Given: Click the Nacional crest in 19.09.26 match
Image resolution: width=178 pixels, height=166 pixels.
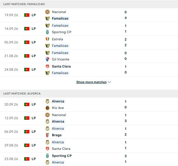Looking at the screenshot, I should coord(47,12).
